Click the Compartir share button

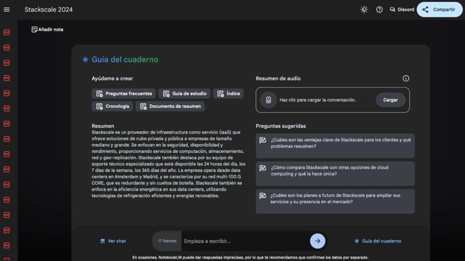[440, 10]
